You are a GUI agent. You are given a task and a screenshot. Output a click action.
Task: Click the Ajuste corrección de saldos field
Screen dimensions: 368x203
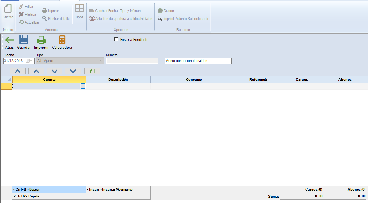198,61
